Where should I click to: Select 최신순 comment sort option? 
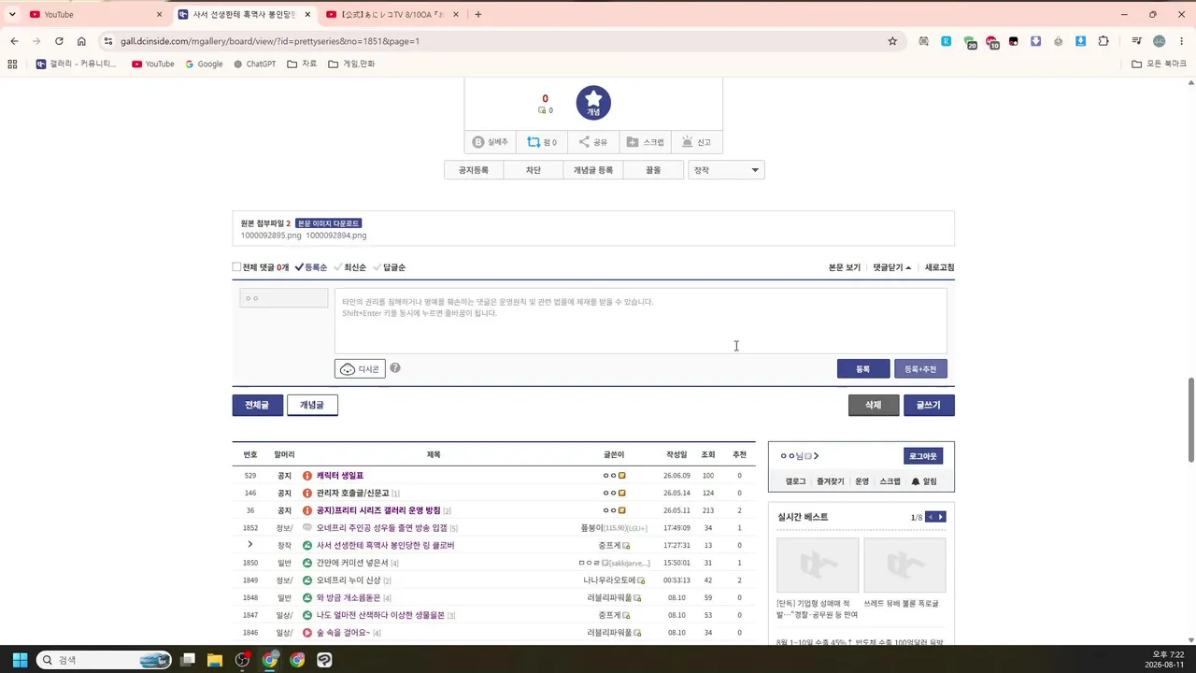349,267
